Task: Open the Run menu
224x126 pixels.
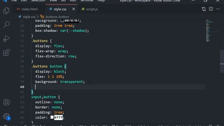Action: (73, 1)
